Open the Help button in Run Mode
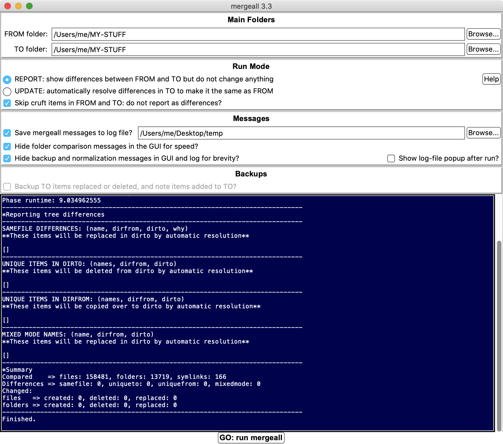This screenshot has width=503, height=444. click(x=491, y=79)
